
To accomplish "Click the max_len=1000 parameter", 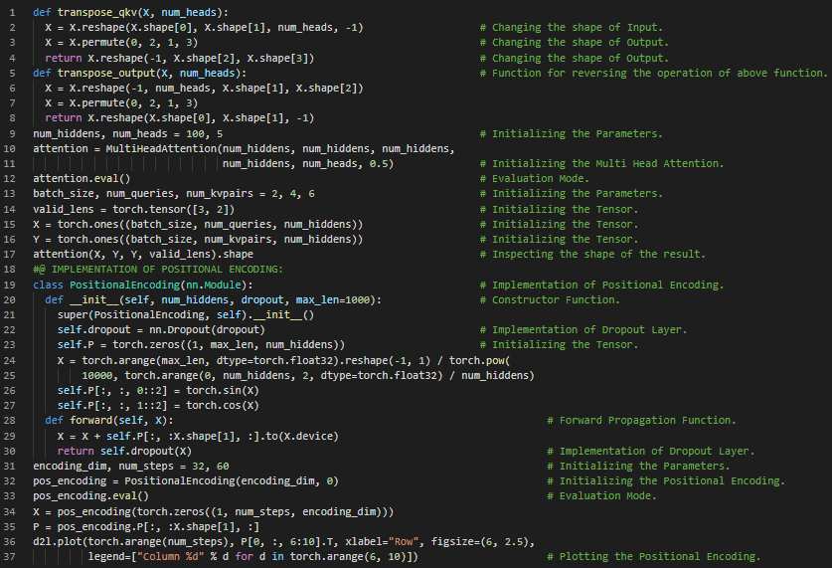I will (337, 299).
